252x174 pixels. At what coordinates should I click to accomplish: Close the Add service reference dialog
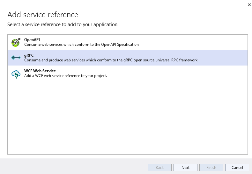249,5
